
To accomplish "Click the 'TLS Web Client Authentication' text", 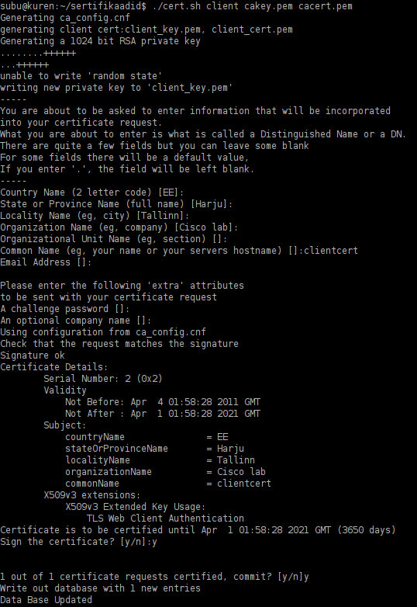I will coord(165,518).
